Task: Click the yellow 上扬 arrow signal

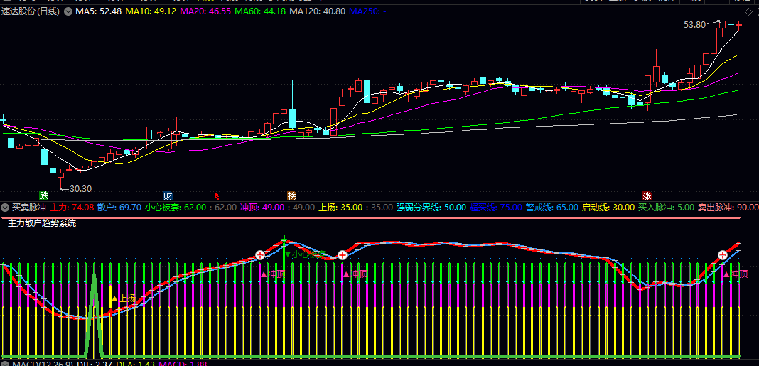Action: [x=123, y=298]
